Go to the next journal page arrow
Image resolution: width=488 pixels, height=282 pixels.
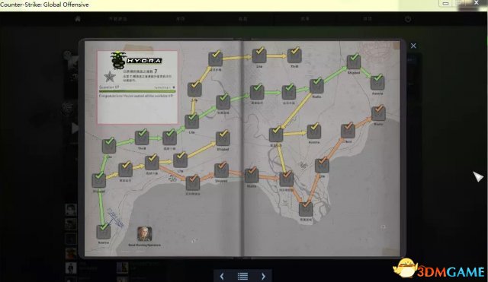(x=263, y=276)
